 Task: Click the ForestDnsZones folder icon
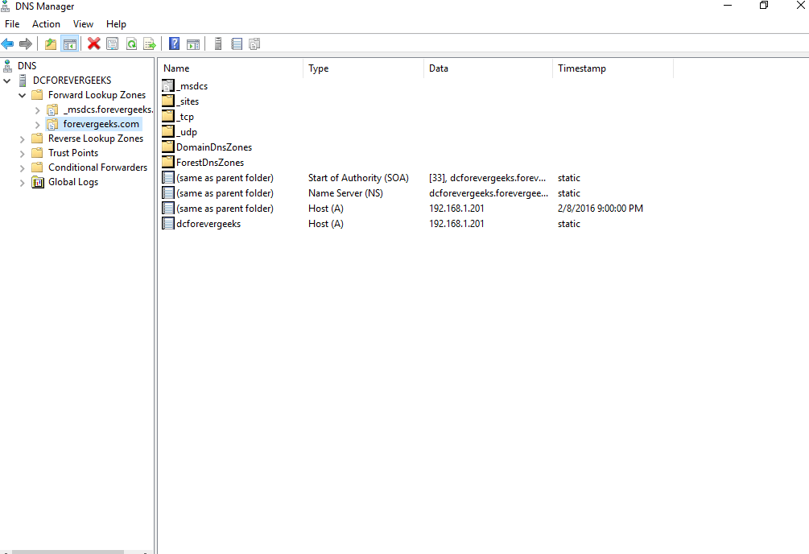(168, 162)
